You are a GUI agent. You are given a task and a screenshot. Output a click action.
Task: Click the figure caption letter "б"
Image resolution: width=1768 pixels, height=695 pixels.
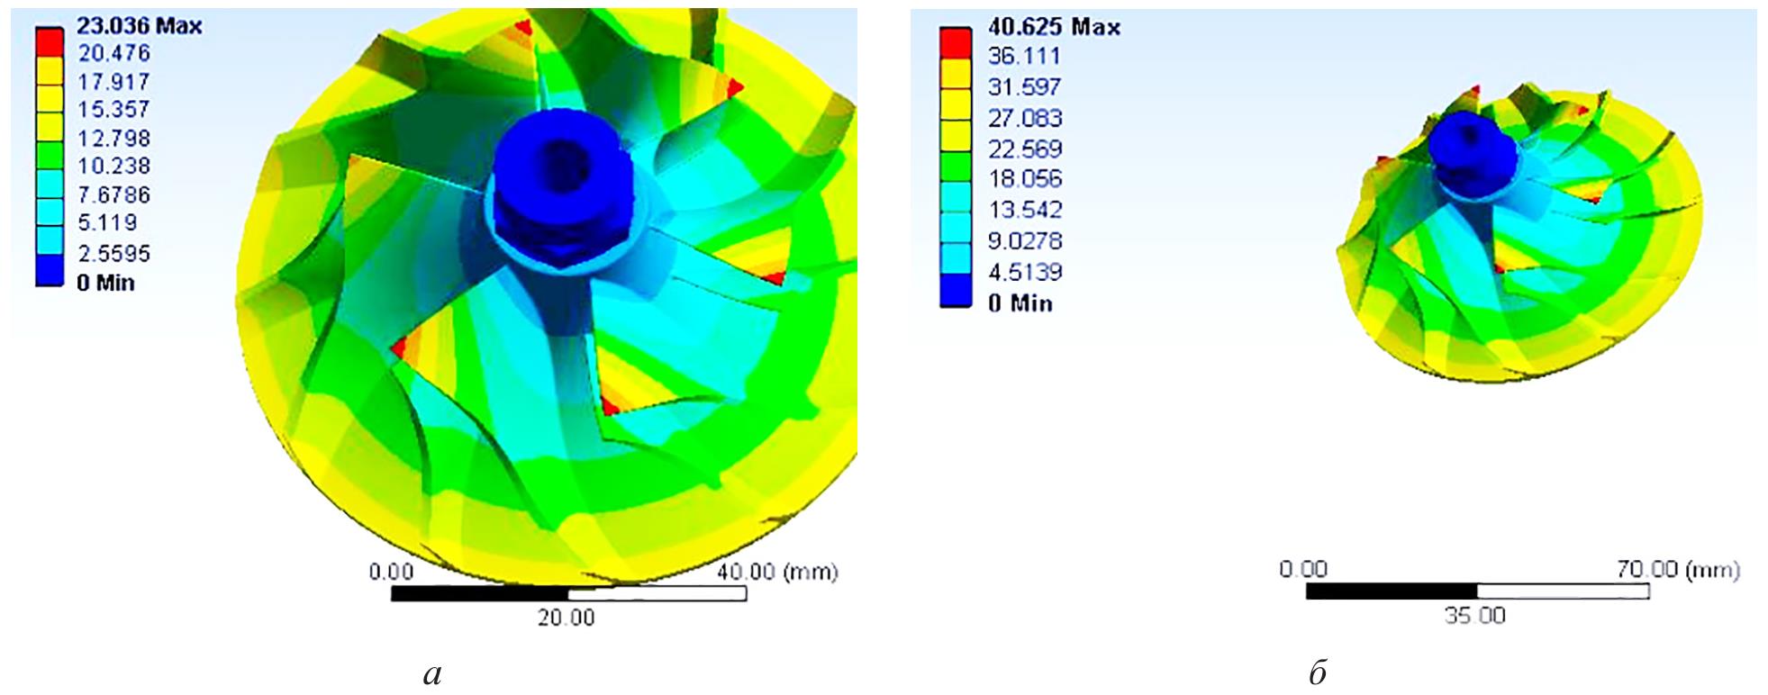coord(1317,672)
